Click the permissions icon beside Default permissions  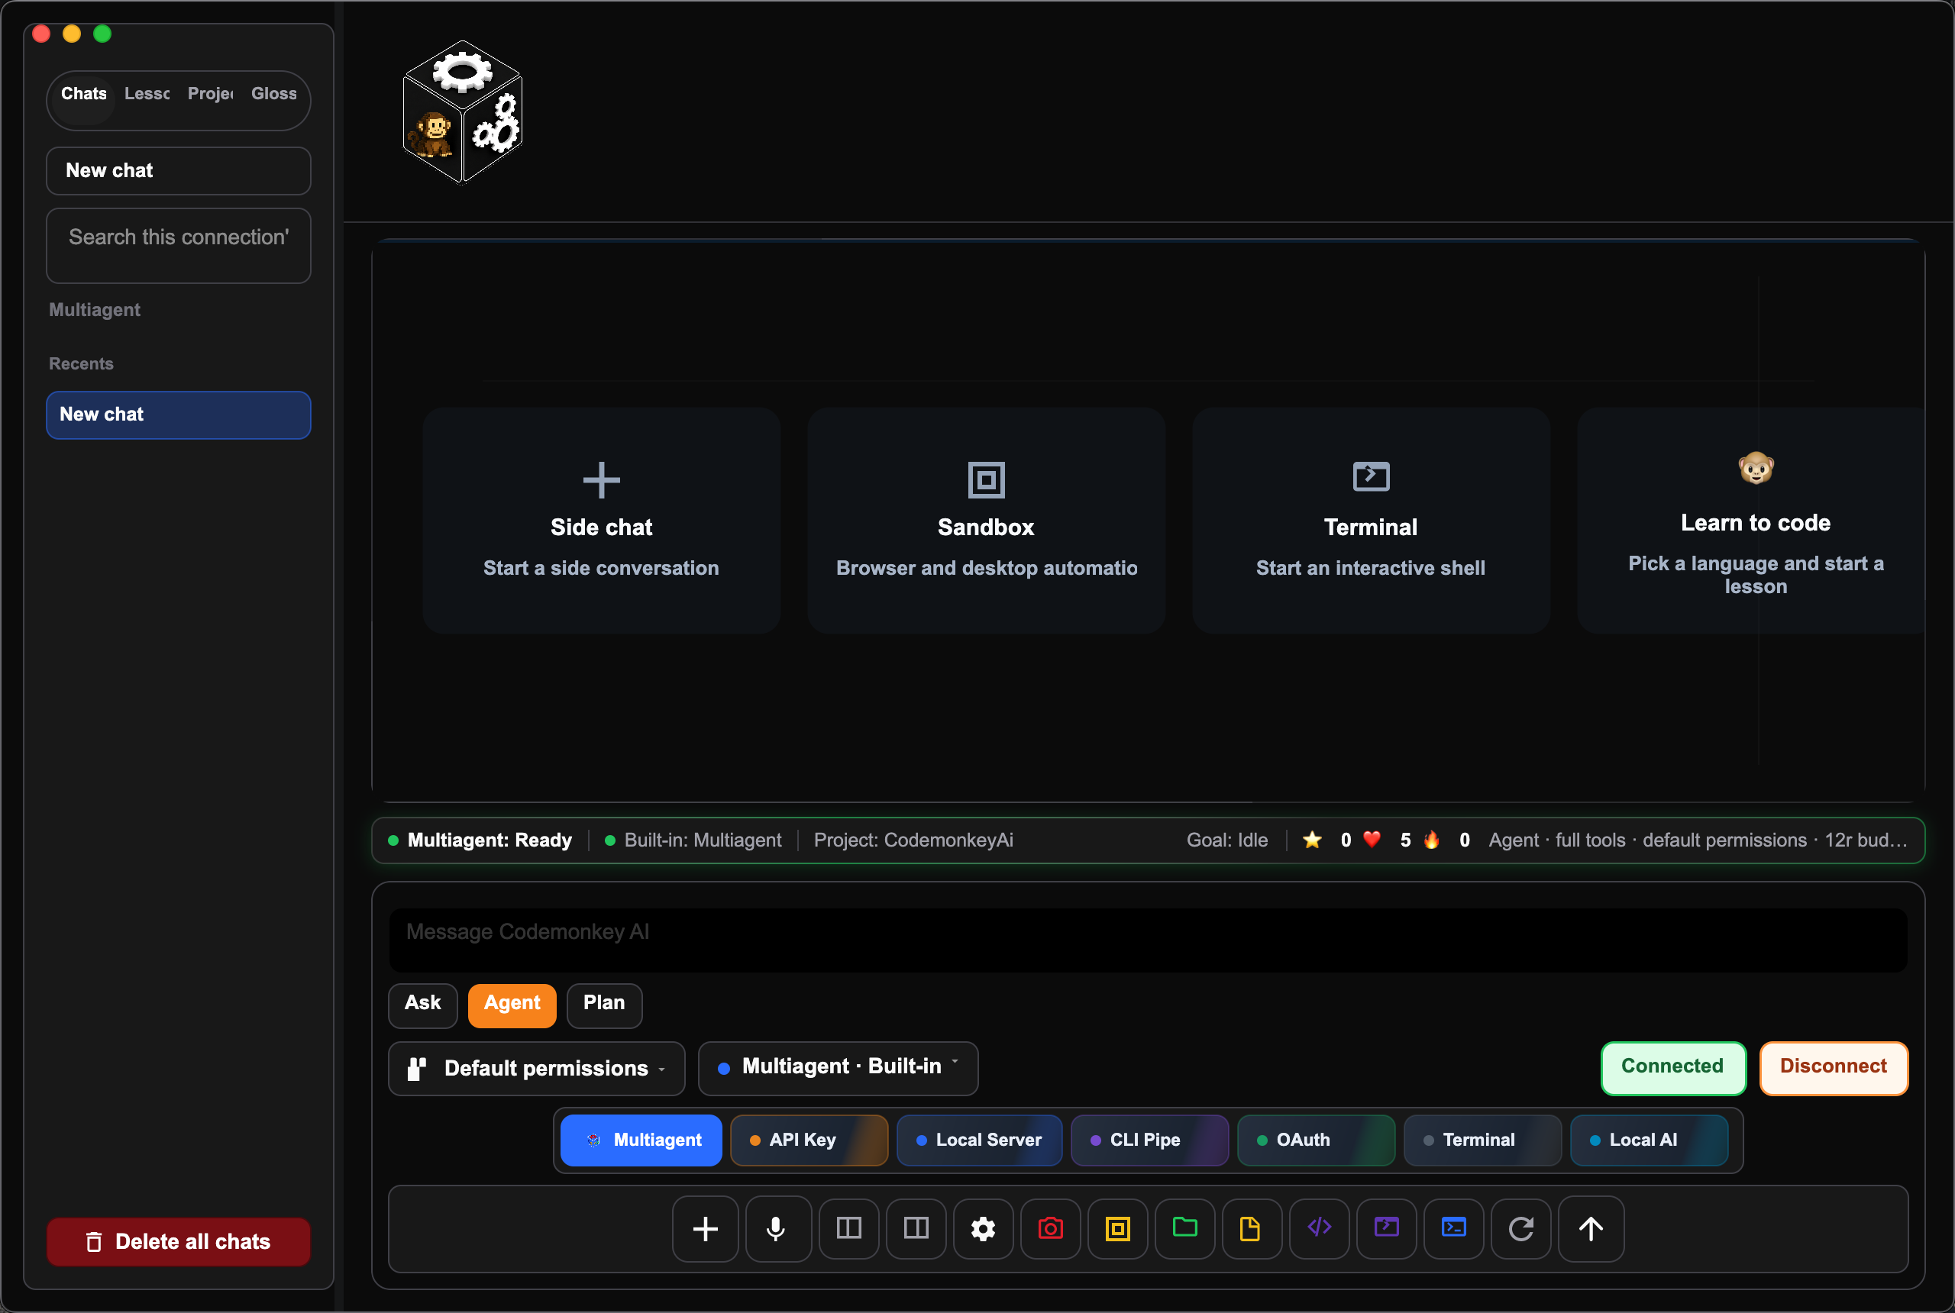(x=416, y=1069)
